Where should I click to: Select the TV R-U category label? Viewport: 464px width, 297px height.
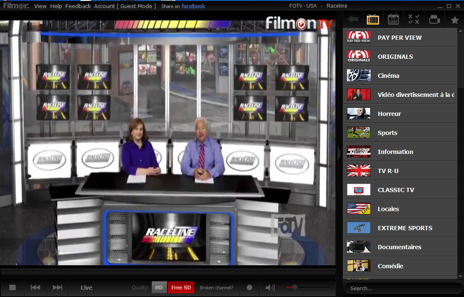tap(388, 171)
